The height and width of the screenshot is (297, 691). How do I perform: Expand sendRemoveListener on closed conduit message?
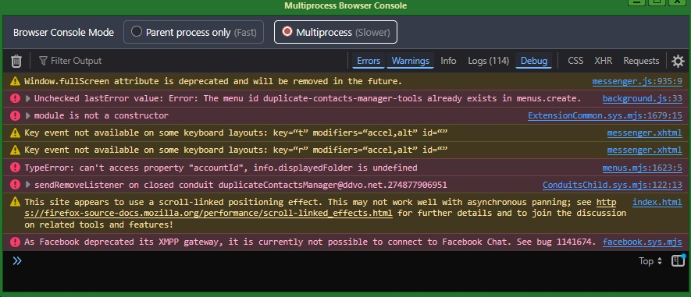[28, 185]
